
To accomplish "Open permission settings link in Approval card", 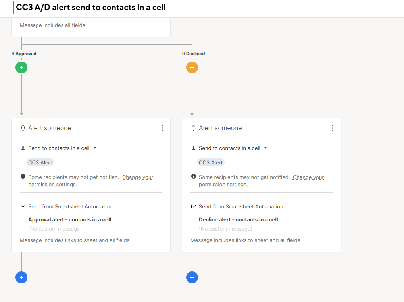I will (x=91, y=181).
